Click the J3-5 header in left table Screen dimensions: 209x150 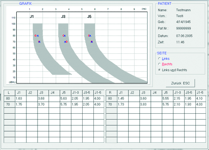point(88,92)
